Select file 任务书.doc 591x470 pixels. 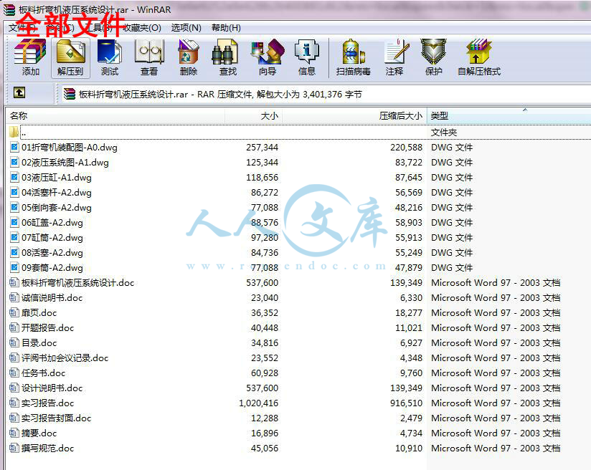tap(43, 373)
